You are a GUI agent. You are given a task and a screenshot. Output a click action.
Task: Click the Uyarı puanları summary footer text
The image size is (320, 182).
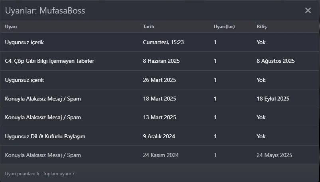[x=40, y=174]
